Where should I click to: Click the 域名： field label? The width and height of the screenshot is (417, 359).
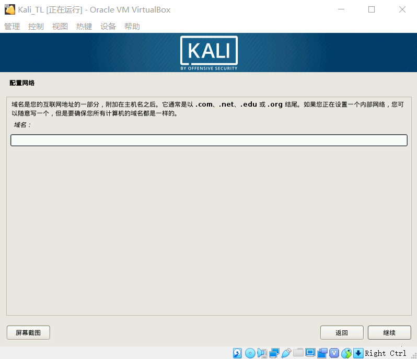point(22,125)
